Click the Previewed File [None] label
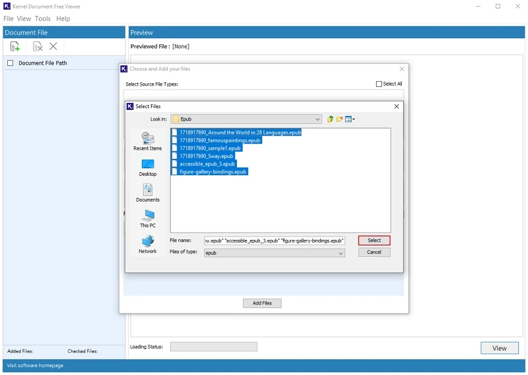Screen dimensions: 528x375 tap(160, 46)
